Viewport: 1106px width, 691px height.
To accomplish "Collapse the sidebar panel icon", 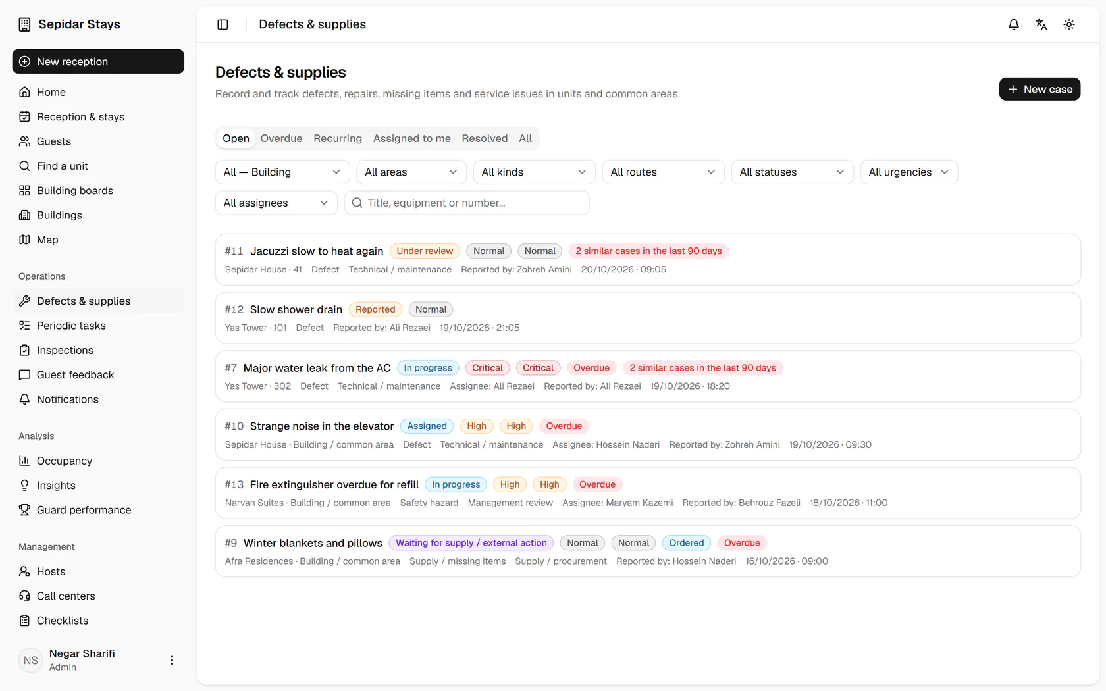I will pyautogui.click(x=223, y=24).
